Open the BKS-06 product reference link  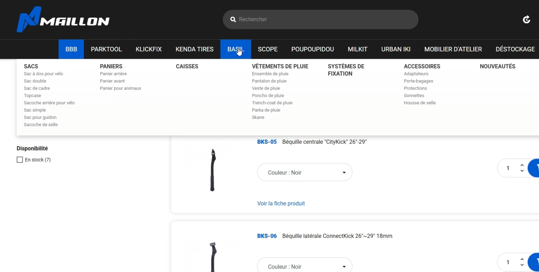tap(267, 236)
